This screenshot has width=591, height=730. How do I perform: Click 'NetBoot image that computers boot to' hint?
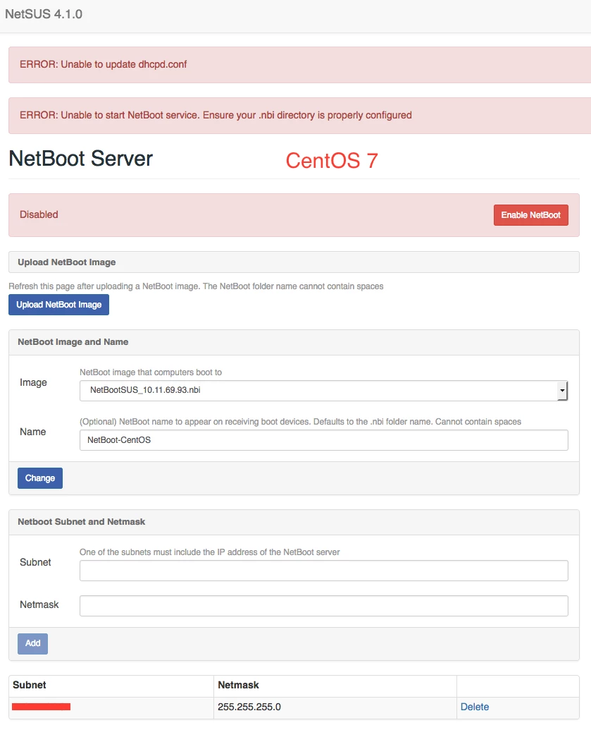click(x=151, y=372)
